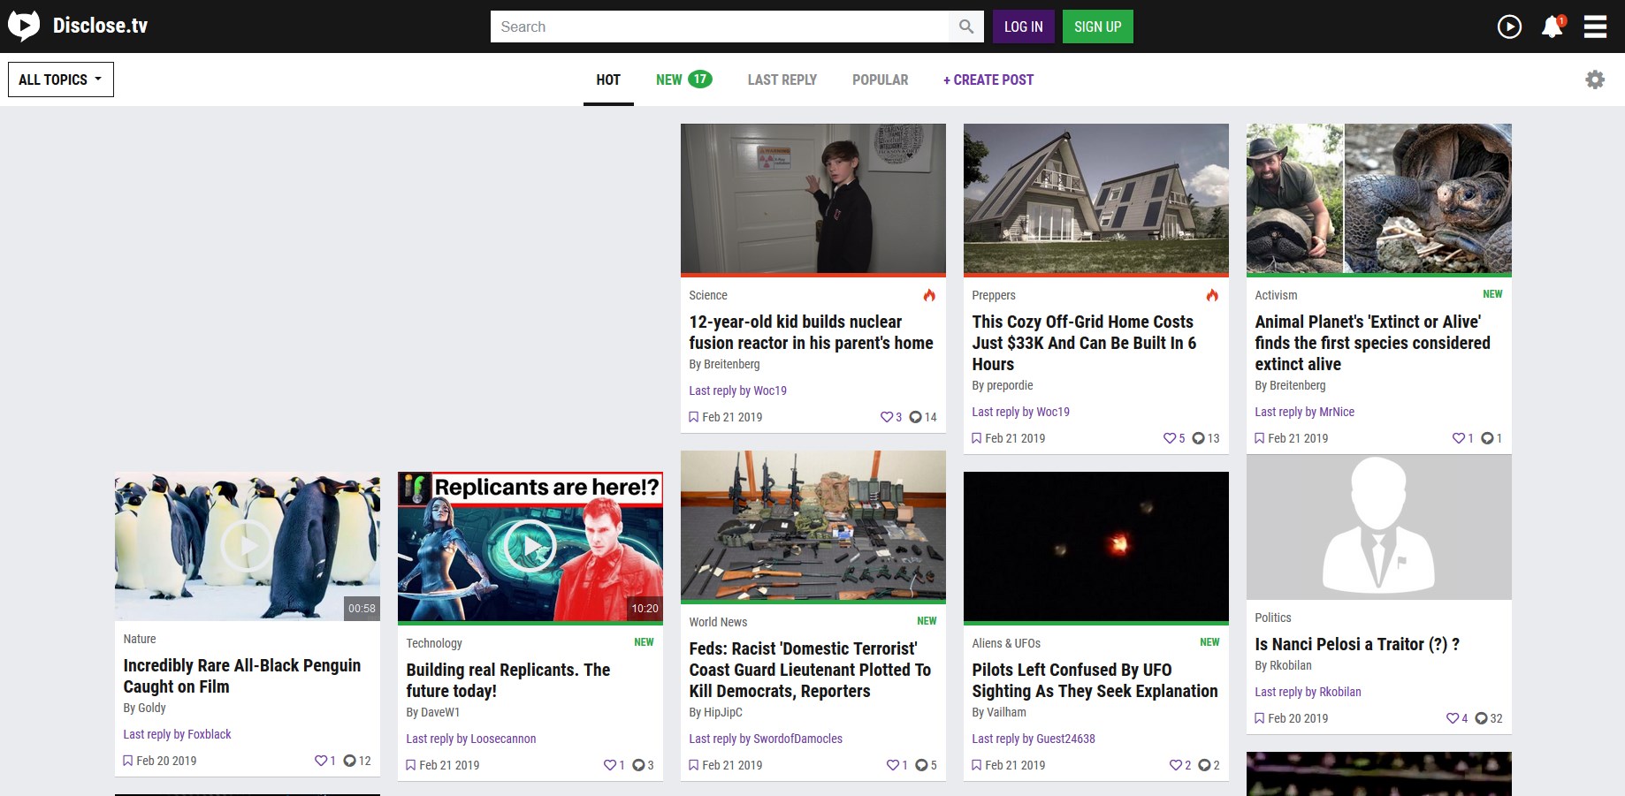Image resolution: width=1625 pixels, height=796 pixels.
Task: Switch to the NEW tab
Action: [x=683, y=80]
